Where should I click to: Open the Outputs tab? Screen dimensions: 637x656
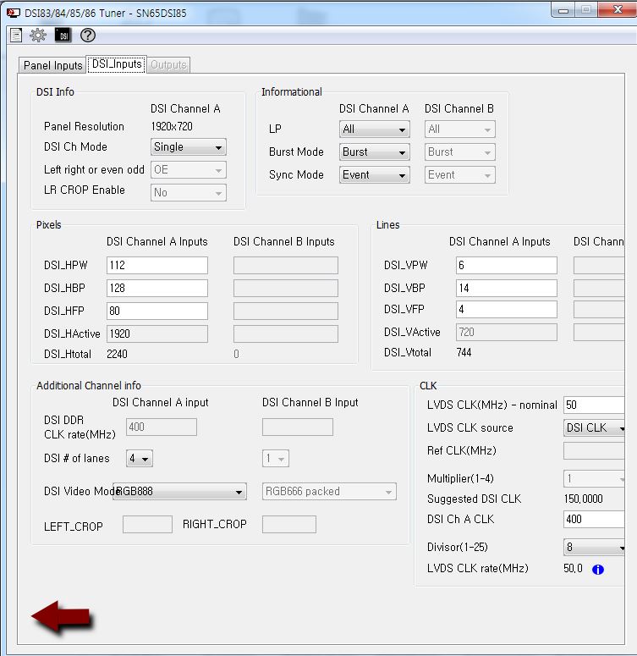point(168,65)
